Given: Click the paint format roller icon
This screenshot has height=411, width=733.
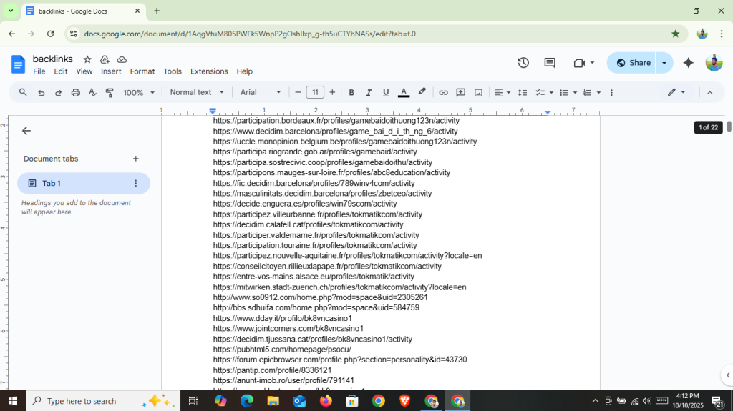Looking at the screenshot, I should (110, 93).
